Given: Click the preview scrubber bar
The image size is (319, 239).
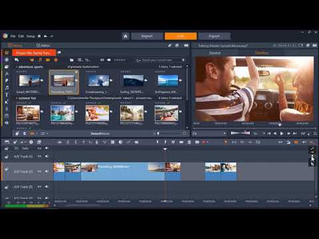Looking at the screenshot, I should click(255, 128).
